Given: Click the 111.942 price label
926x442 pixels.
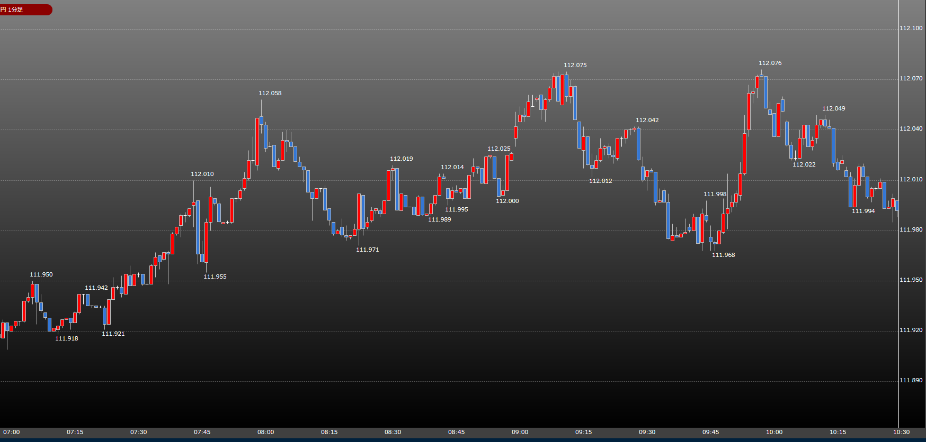Looking at the screenshot, I should (96, 288).
